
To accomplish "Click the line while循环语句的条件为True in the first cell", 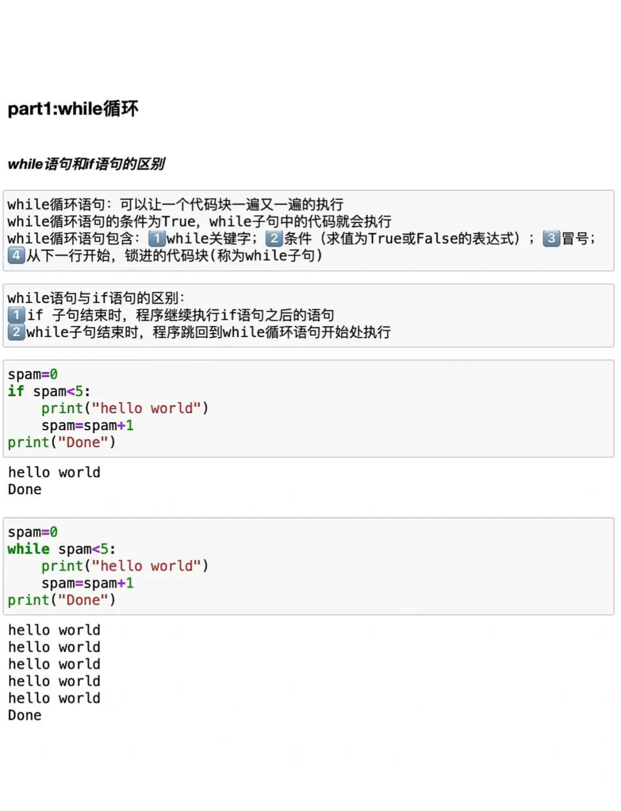I will pos(199,221).
